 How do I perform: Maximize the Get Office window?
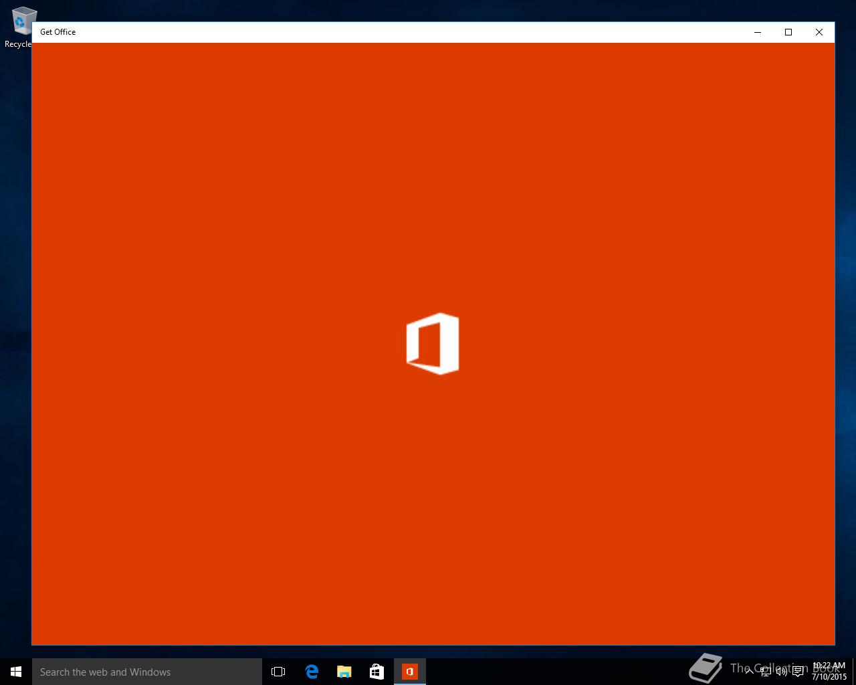788,32
